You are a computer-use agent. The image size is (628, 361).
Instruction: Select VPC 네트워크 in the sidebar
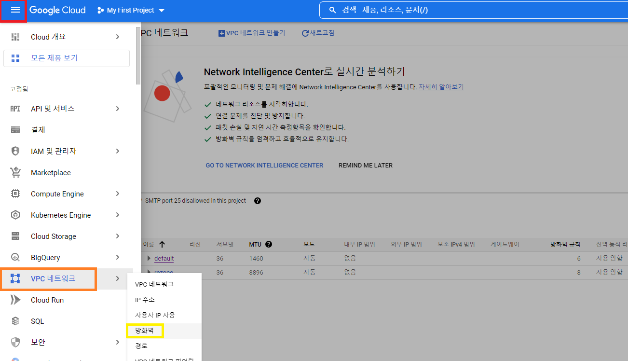pyautogui.click(x=67, y=278)
